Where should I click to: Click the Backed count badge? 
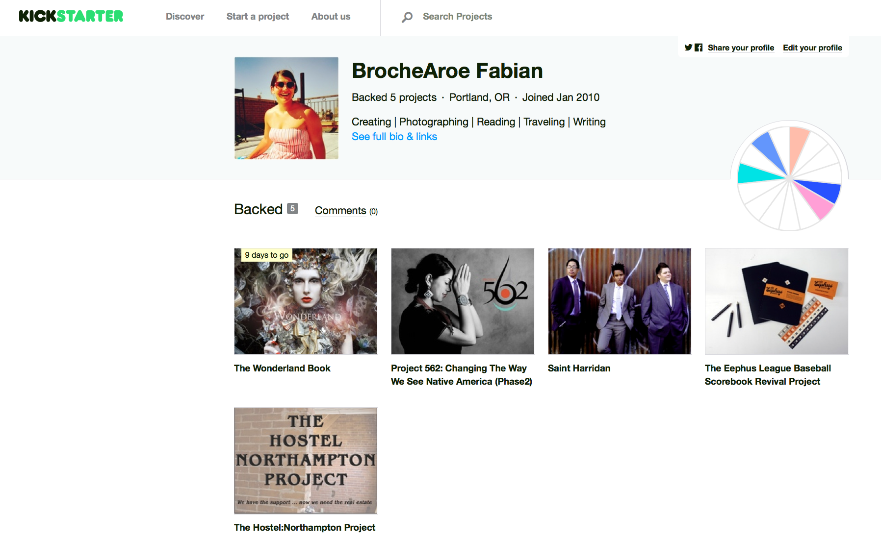coord(292,208)
